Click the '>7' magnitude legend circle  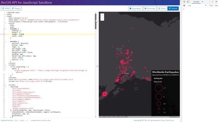[x=159, y=88]
